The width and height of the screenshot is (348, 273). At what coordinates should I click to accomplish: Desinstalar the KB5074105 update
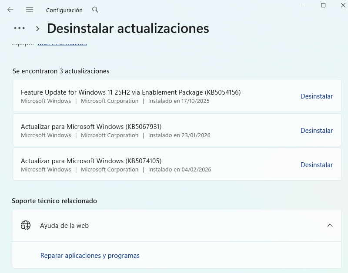coord(317,164)
